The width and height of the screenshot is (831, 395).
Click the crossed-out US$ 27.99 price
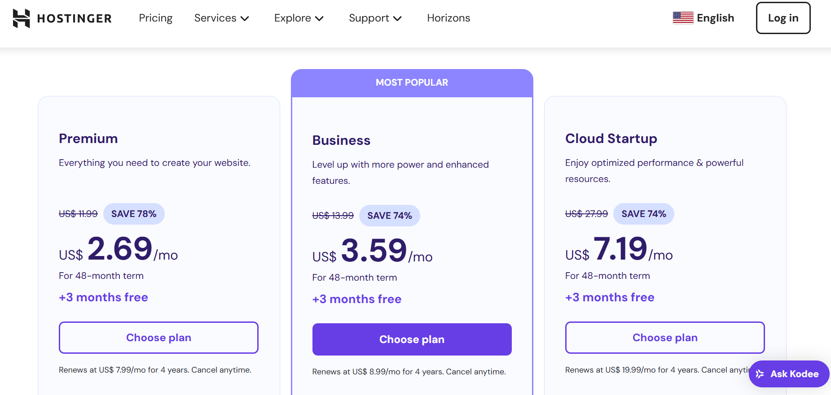pos(586,214)
